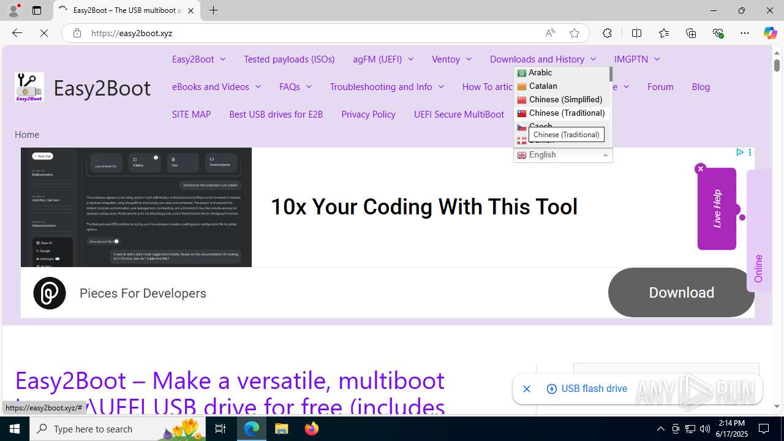The width and height of the screenshot is (784, 441).
Task: Toggle split screen icon
Action: (636, 33)
